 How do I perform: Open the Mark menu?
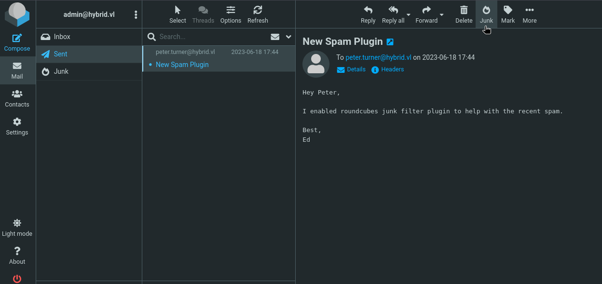click(x=508, y=14)
